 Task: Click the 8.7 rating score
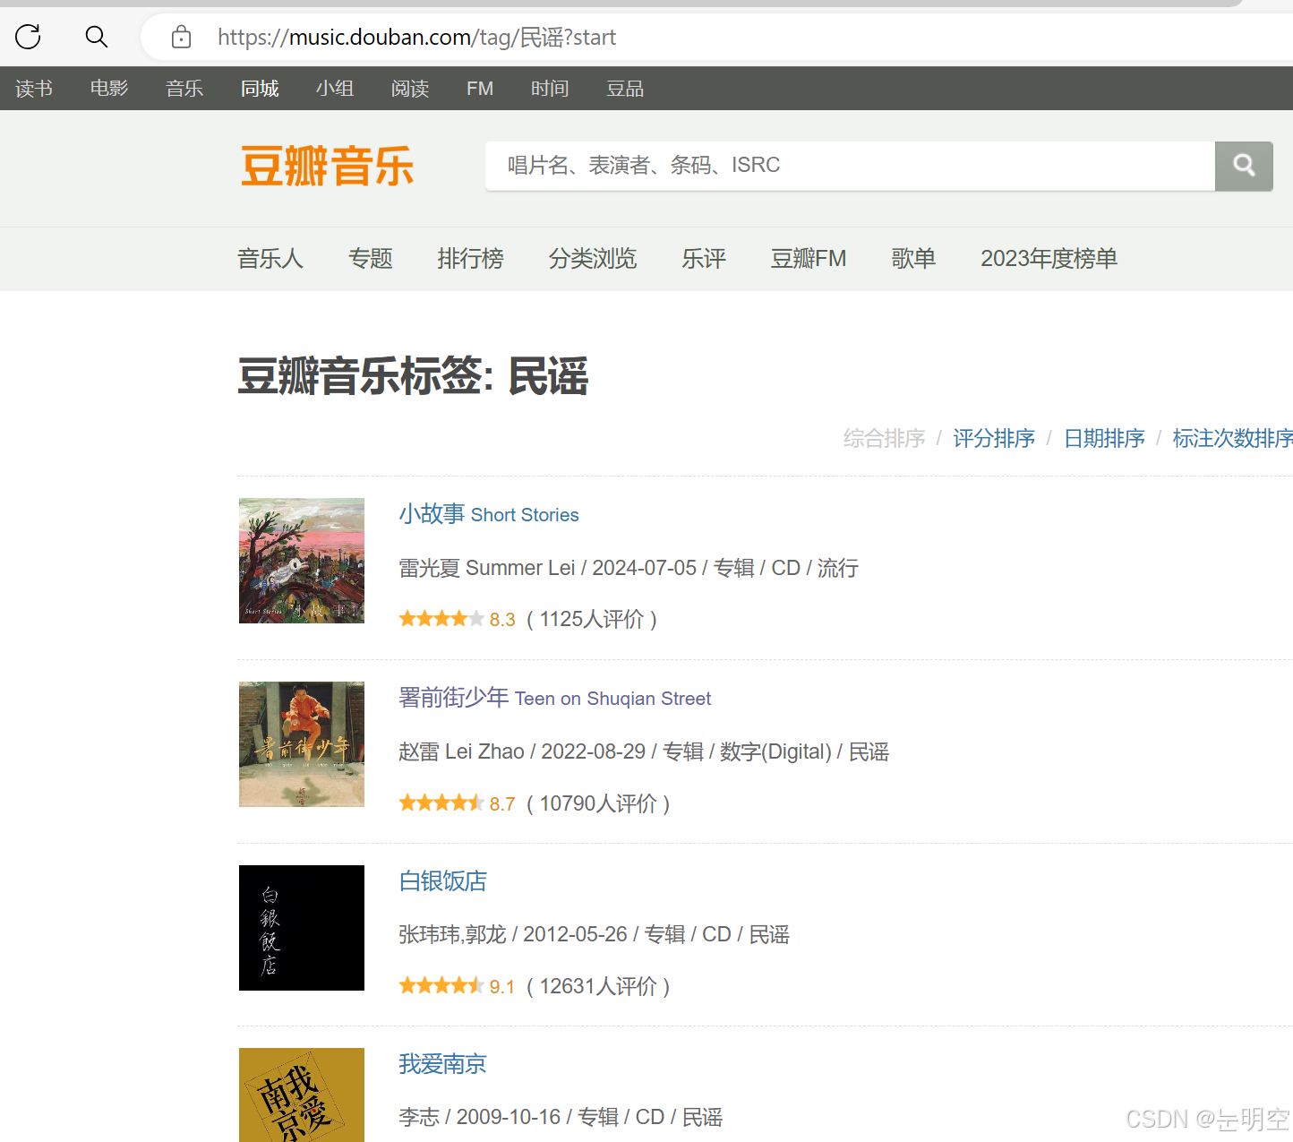tap(502, 803)
